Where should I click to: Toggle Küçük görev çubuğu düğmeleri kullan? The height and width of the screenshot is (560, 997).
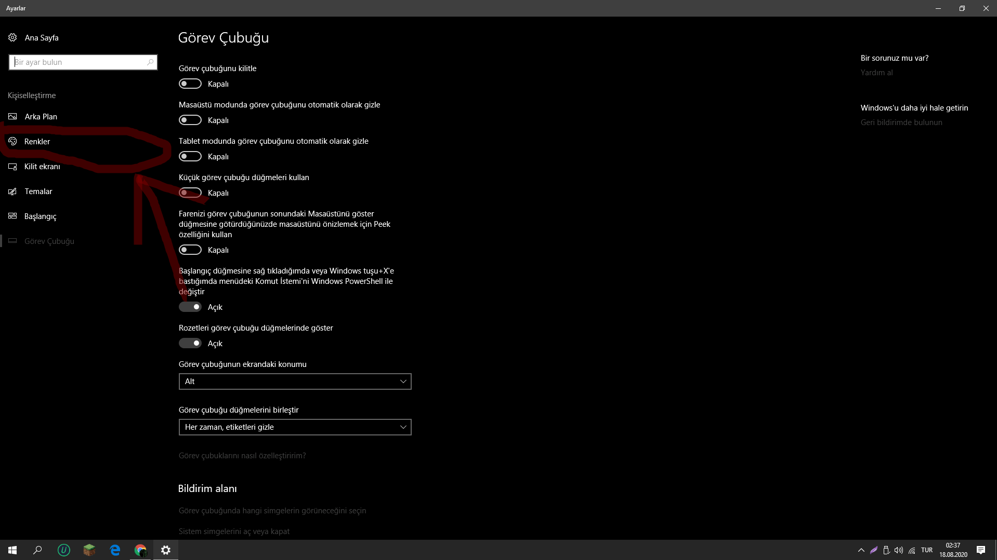pos(190,193)
